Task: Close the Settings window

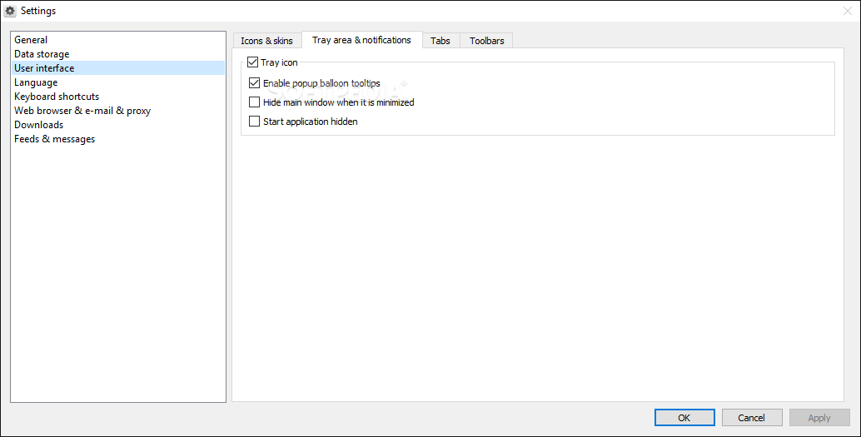Action: coord(848,11)
